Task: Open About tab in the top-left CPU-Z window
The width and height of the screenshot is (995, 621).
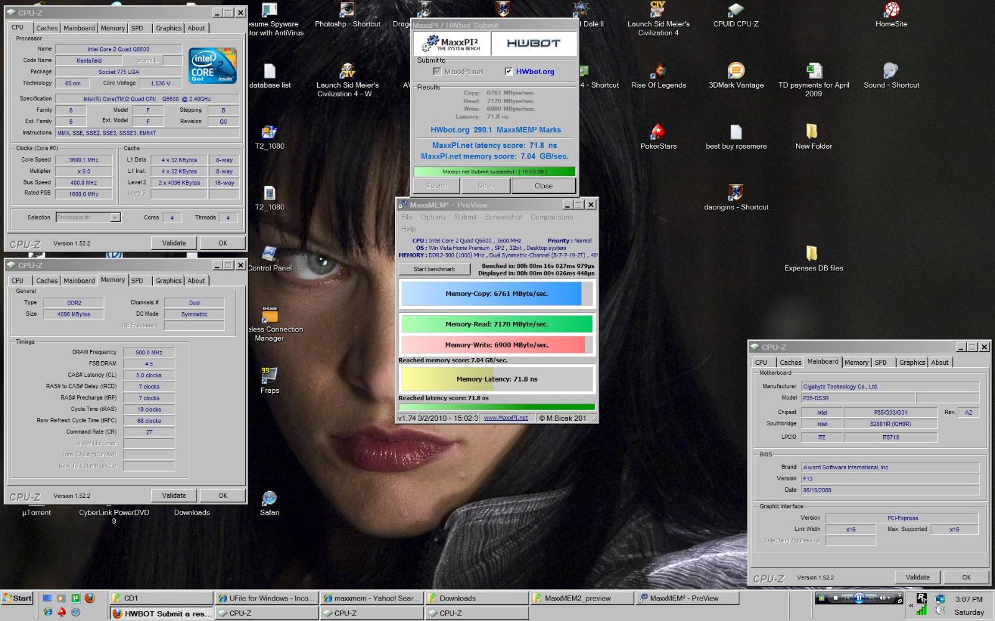Action: coord(196,28)
